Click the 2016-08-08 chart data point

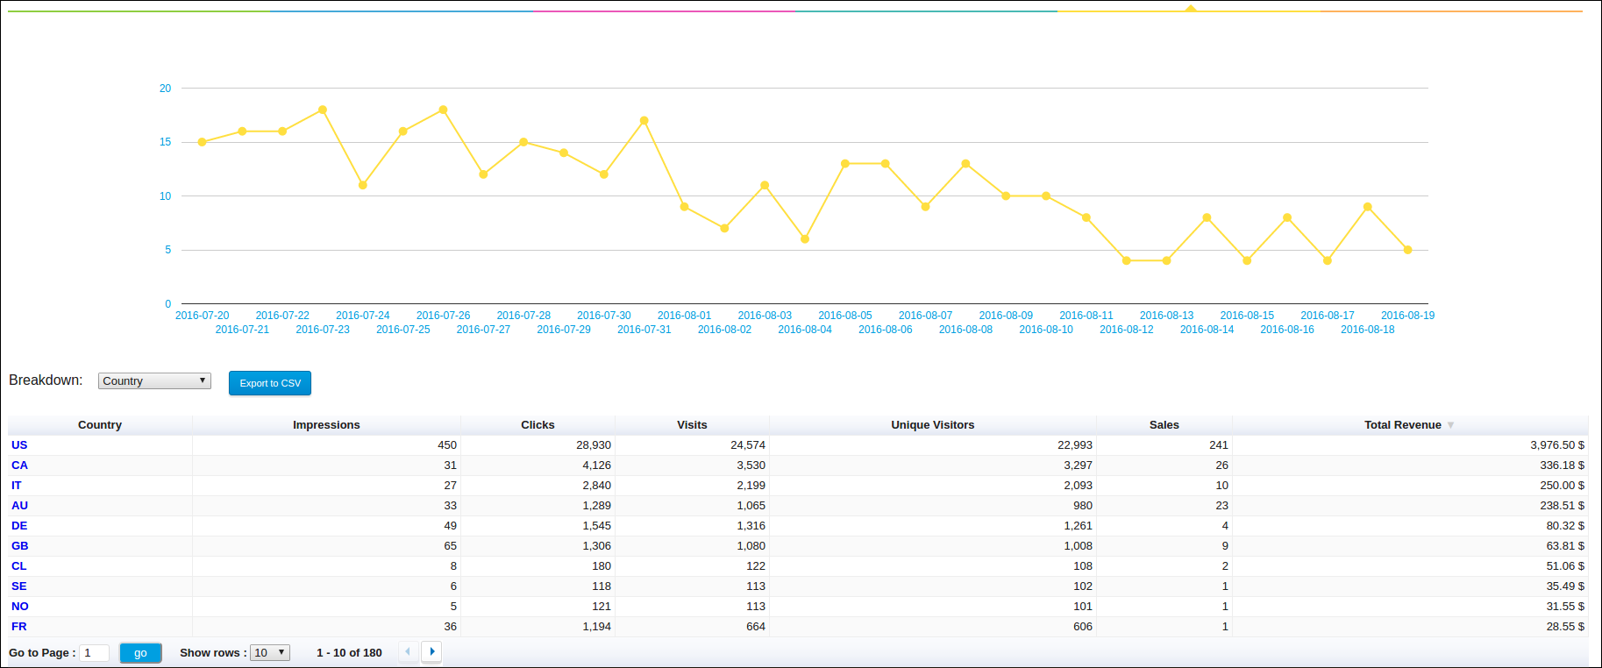tap(965, 164)
